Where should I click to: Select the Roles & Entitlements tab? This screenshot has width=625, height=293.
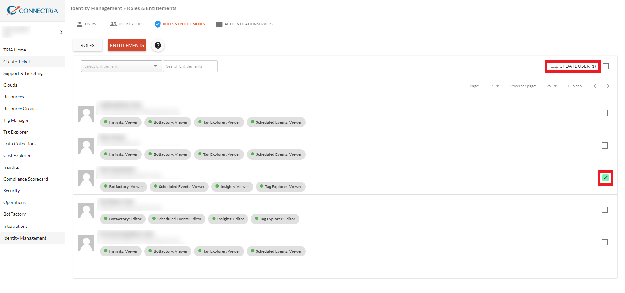pos(180,24)
